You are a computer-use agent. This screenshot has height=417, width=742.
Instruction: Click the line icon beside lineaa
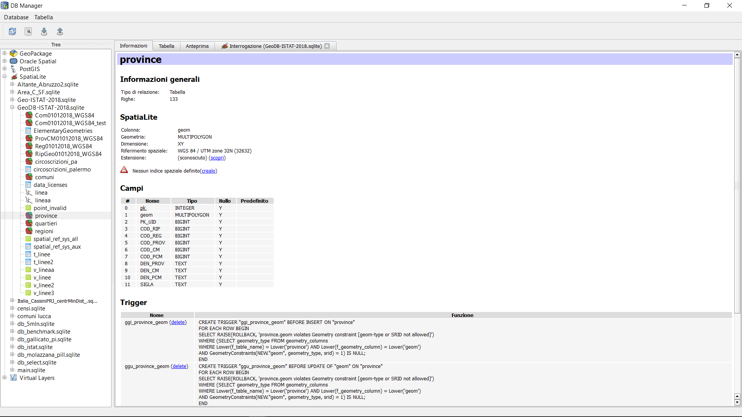tap(29, 200)
